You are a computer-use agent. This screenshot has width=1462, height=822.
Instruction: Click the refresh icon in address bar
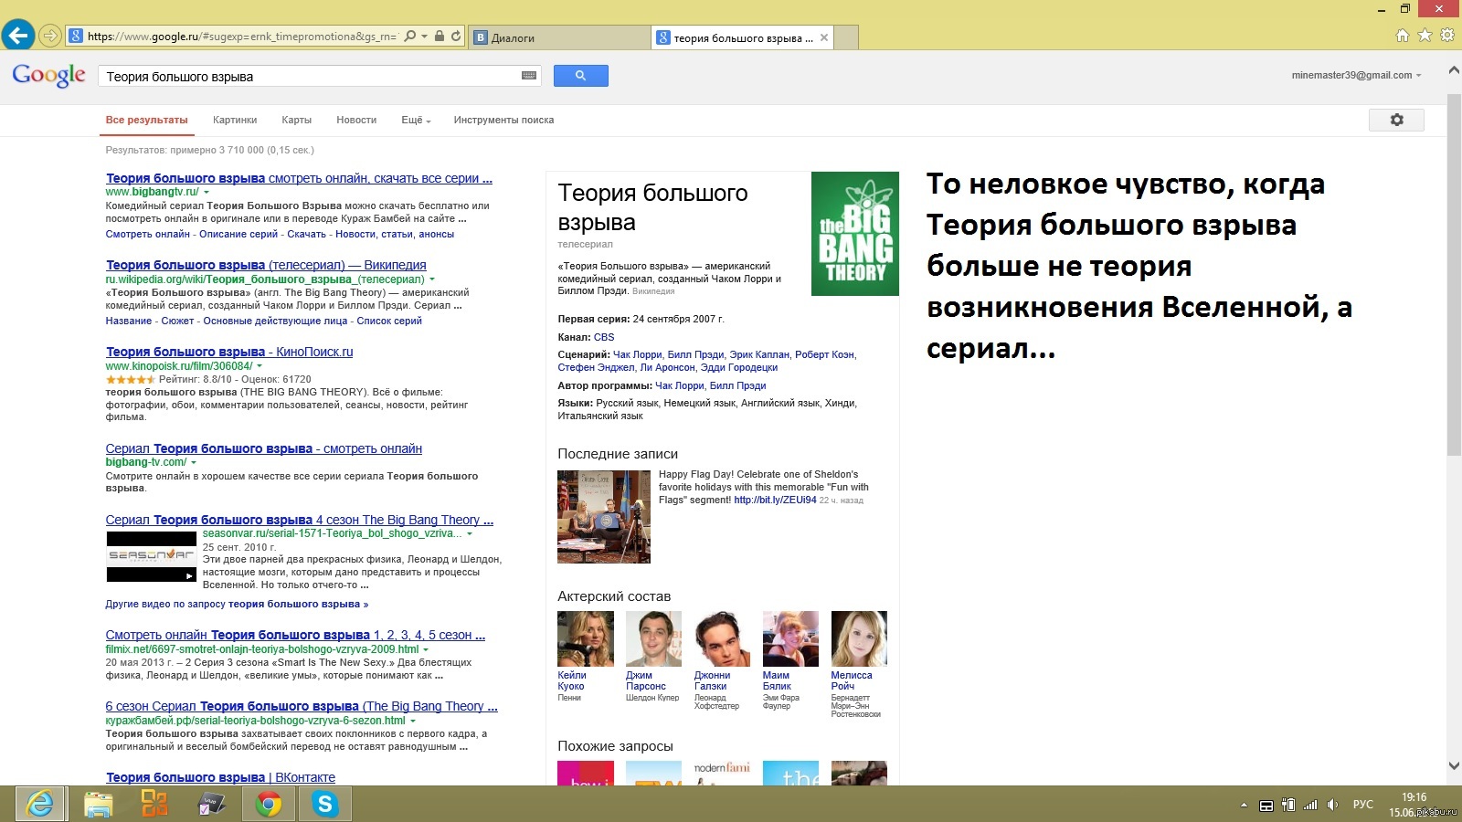pyautogui.click(x=456, y=37)
